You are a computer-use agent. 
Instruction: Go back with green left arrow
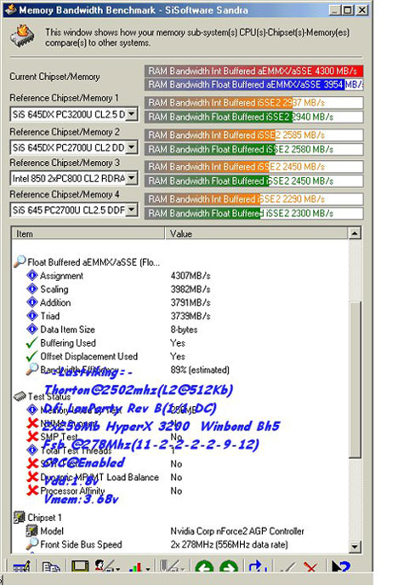(x=204, y=567)
